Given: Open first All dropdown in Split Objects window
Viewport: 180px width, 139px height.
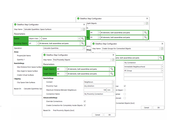Looking at the screenshot, I should 99,32.
